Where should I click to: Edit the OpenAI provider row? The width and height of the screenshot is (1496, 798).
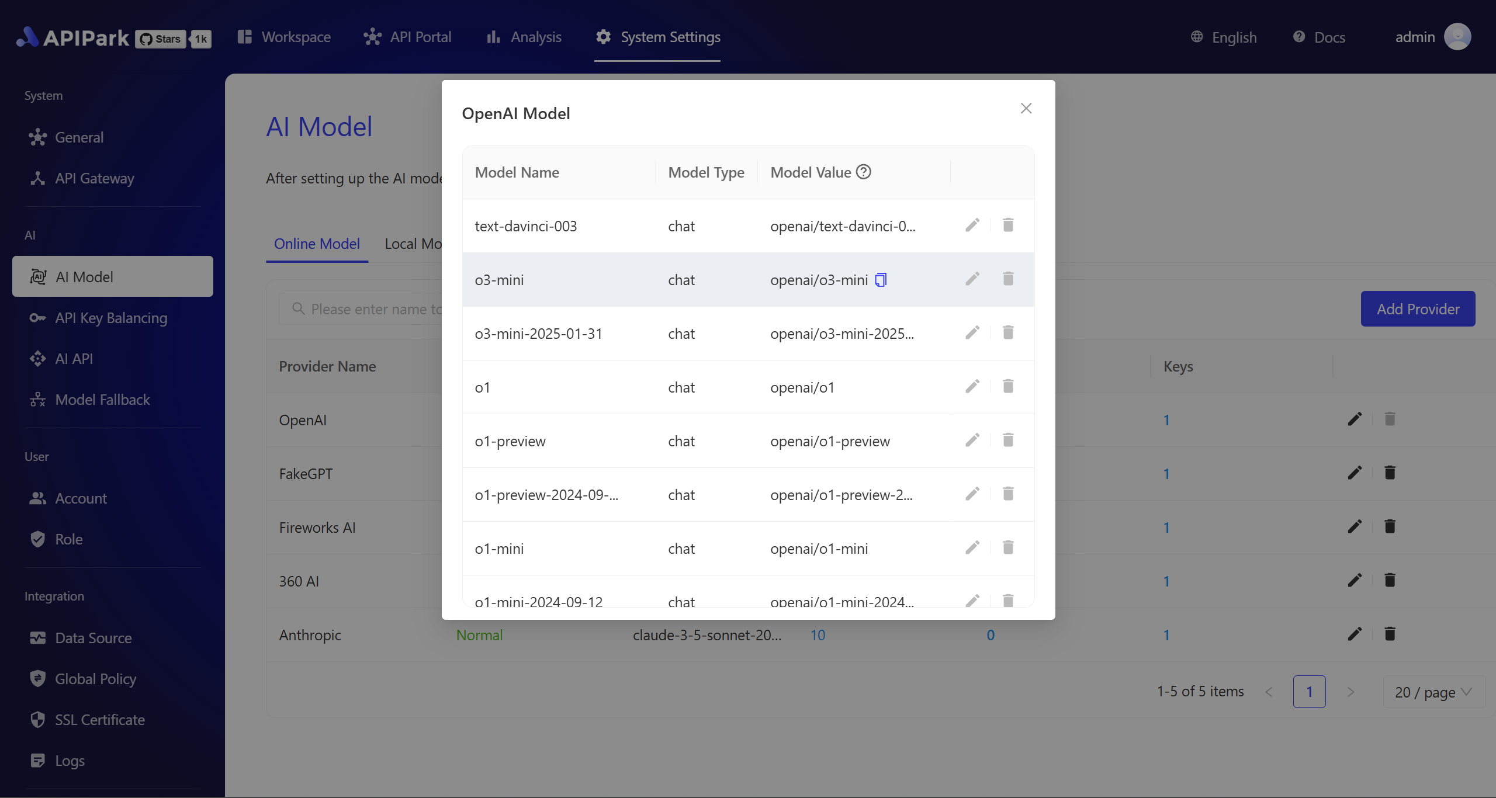[1355, 419]
